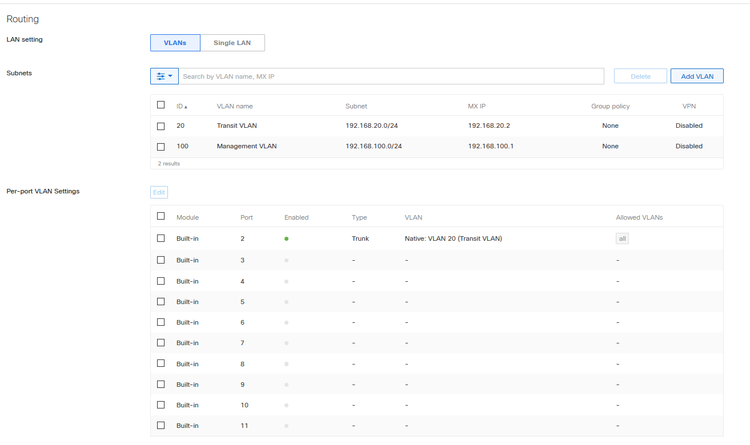Switch to the Single LAN tab
Image resolution: width=750 pixels, height=445 pixels.
click(232, 42)
